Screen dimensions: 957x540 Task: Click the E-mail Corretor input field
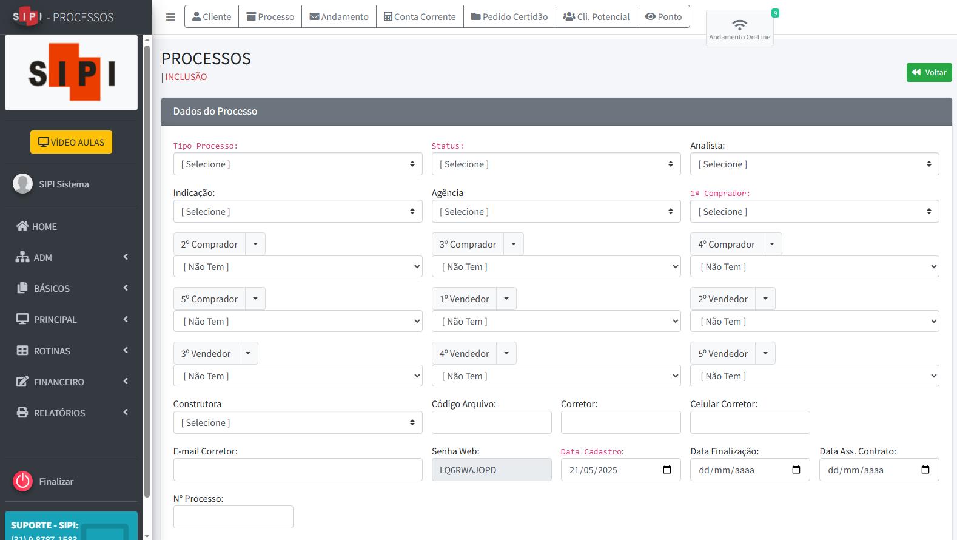(298, 470)
